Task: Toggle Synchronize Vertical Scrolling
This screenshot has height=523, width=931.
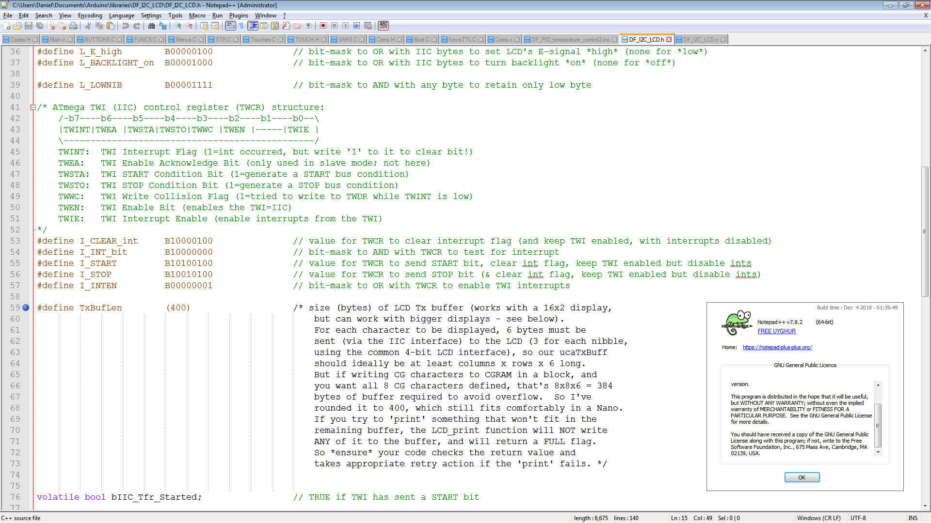Action: pos(204,26)
